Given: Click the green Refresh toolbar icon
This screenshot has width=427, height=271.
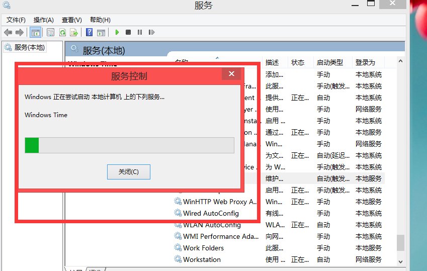Looking at the screenshot, I should pyautogui.click(x=63, y=32).
